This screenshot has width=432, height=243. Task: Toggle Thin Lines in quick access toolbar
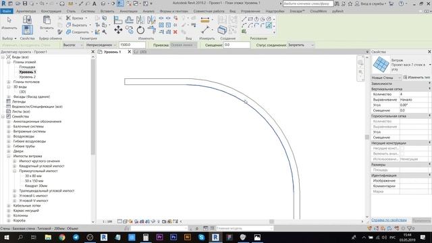[x=120, y=3]
